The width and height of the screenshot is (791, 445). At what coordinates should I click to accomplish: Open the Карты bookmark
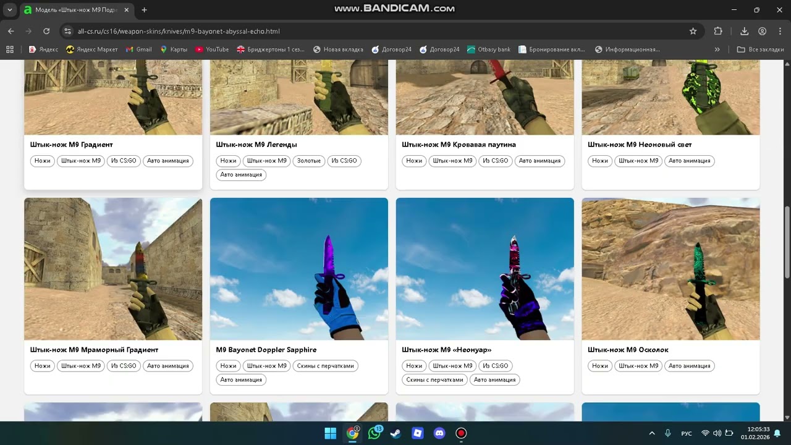[174, 49]
